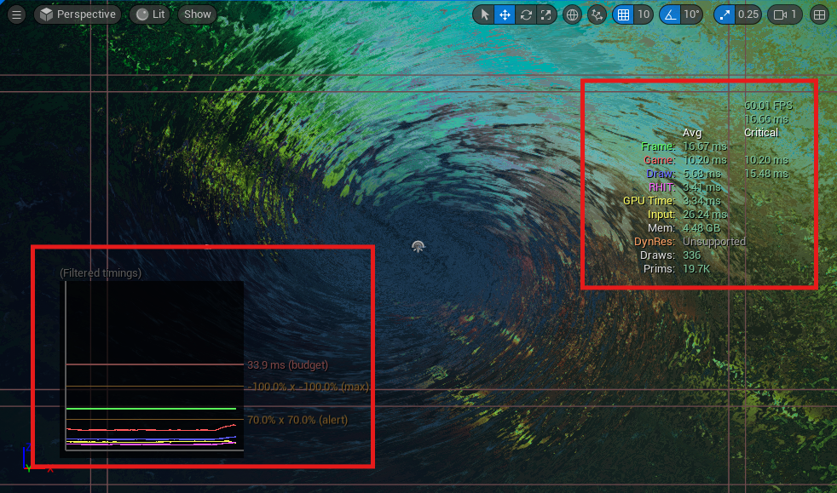Open the grid snap size 10 dropdown
Screen dimensions: 837x493
(x=644, y=14)
